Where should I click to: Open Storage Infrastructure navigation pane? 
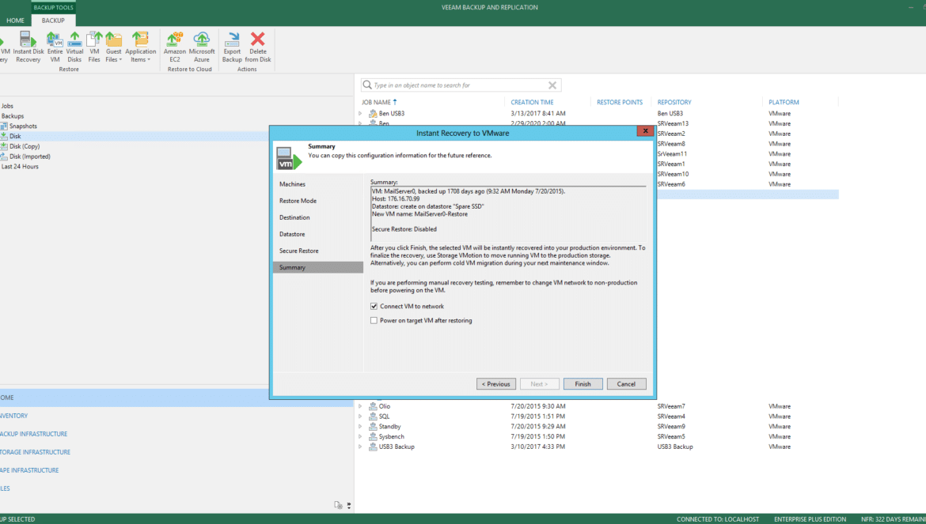[35, 452]
